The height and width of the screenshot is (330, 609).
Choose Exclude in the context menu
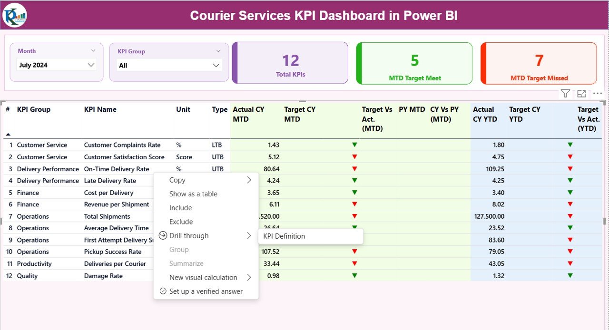(x=181, y=222)
